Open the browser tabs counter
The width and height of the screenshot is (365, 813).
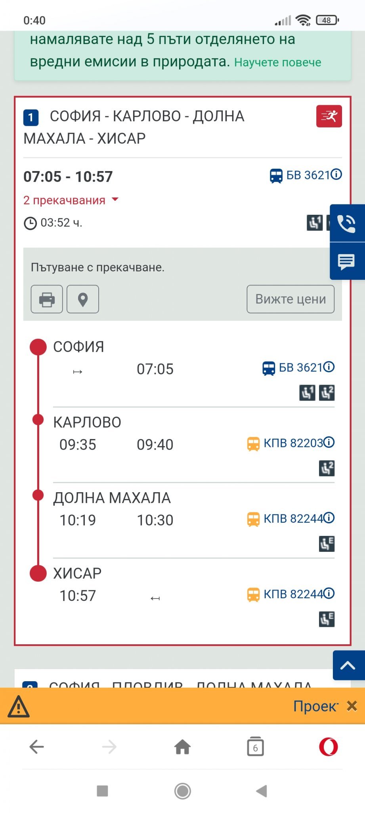point(255,747)
